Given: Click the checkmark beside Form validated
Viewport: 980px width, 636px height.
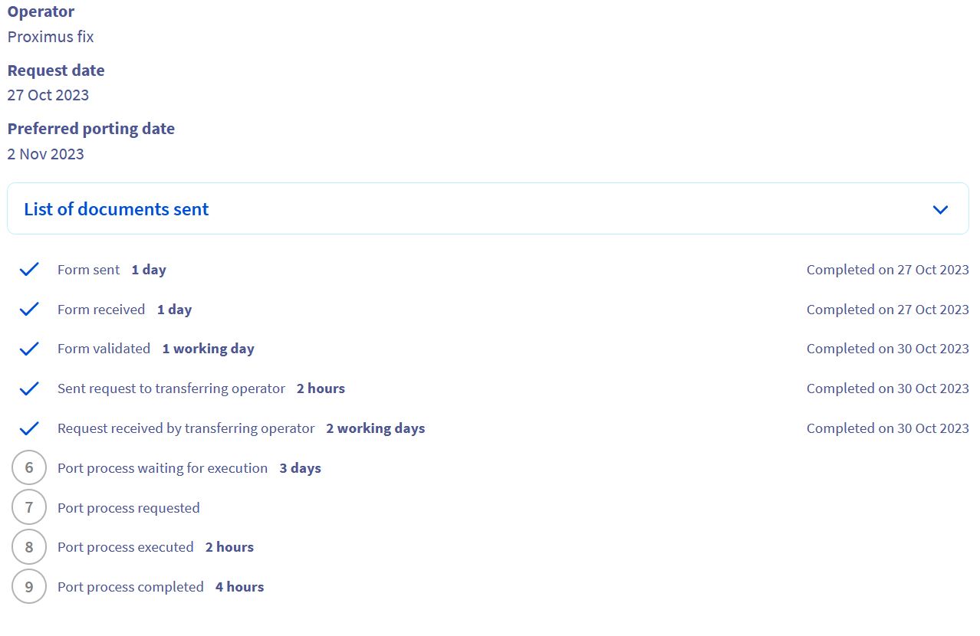Looking at the screenshot, I should [x=29, y=349].
